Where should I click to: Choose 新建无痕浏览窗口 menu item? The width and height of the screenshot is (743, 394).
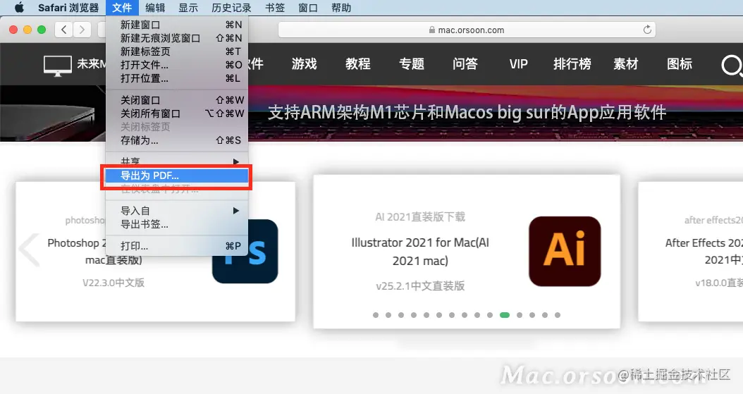point(177,38)
